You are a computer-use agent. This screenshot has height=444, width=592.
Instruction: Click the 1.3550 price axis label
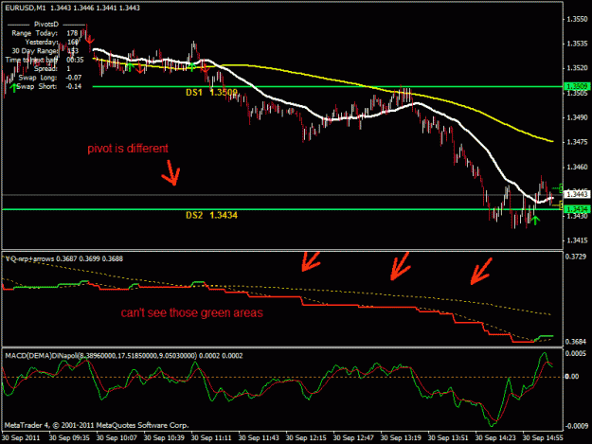point(577,19)
